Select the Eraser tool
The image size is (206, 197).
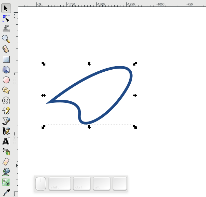6,162
